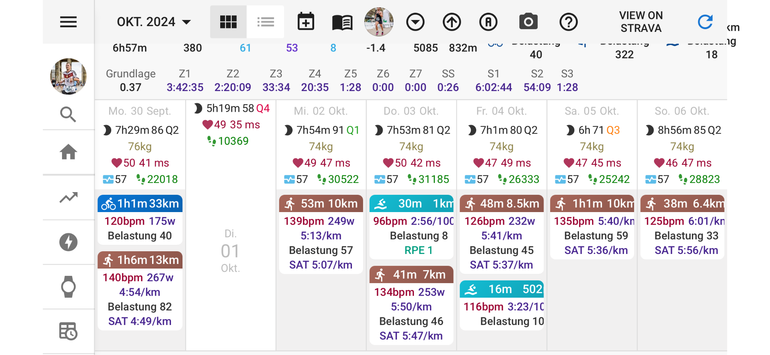Open Monday's 1h1m 33km bike ride
The width and height of the screenshot is (770, 355).
pyautogui.click(x=140, y=204)
